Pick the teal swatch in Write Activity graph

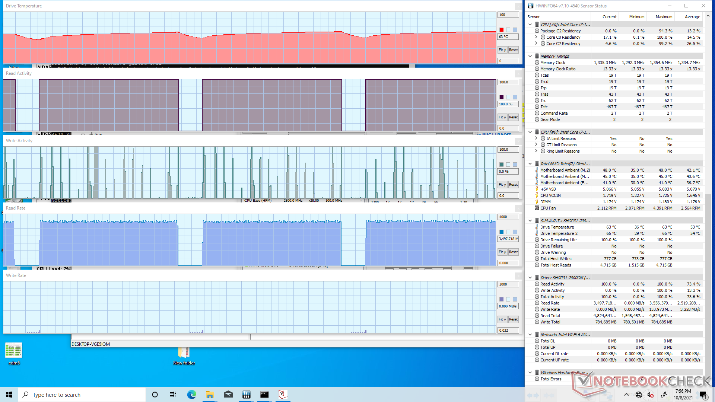[501, 165]
